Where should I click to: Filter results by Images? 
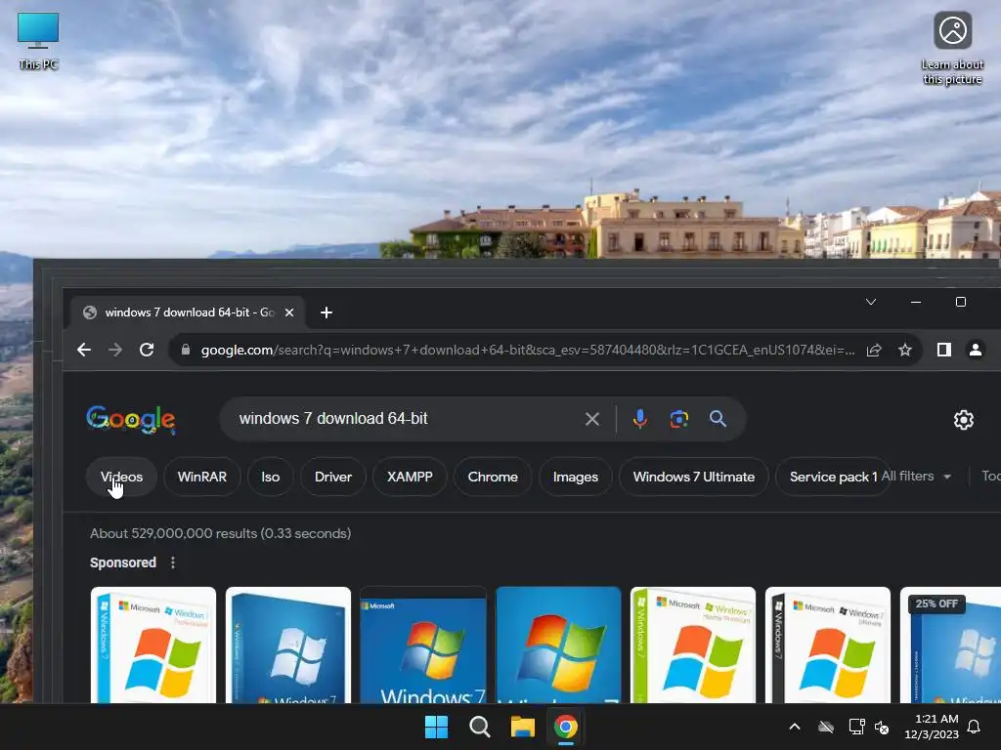[x=575, y=477]
